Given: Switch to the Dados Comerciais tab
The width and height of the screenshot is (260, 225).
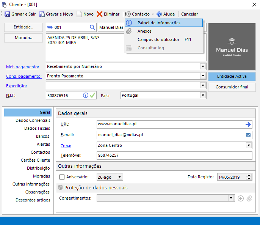Looking at the screenshot, I should coord(33,120).
